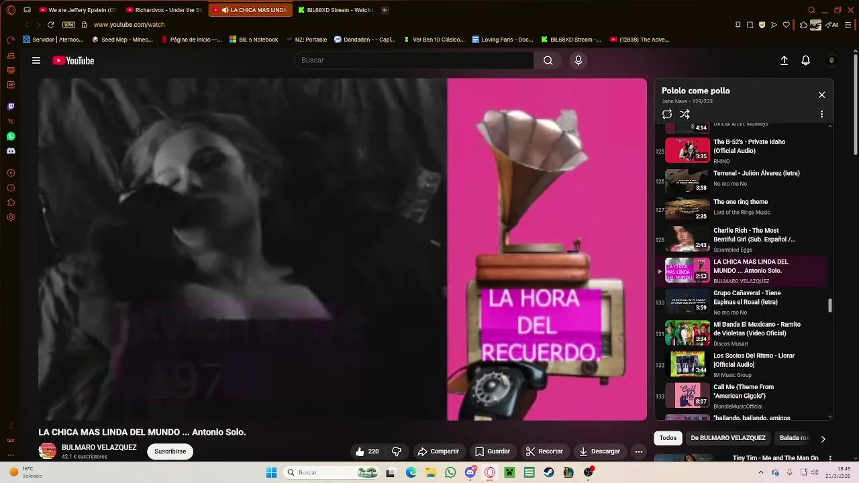The height and width of the screenshot is (483, 859).
Task: Play The one ring theme in playlist
Action: click(x=743, y=209)
